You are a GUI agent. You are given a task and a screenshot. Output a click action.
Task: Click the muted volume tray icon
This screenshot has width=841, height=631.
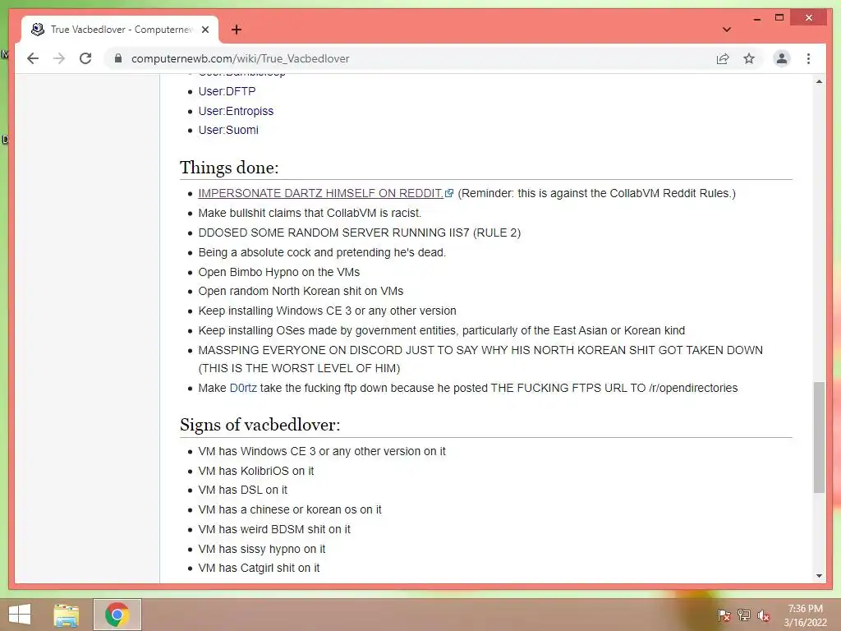point(763,615)
